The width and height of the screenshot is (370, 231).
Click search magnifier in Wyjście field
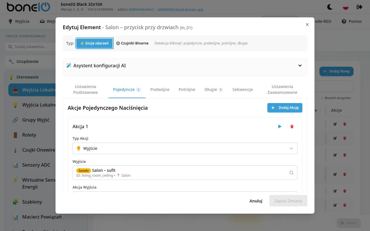[x=291, y=173]
